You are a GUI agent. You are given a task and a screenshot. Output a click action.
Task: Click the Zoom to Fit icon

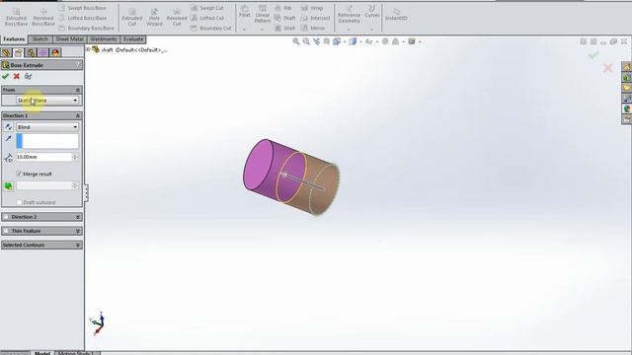coord(296,41)
